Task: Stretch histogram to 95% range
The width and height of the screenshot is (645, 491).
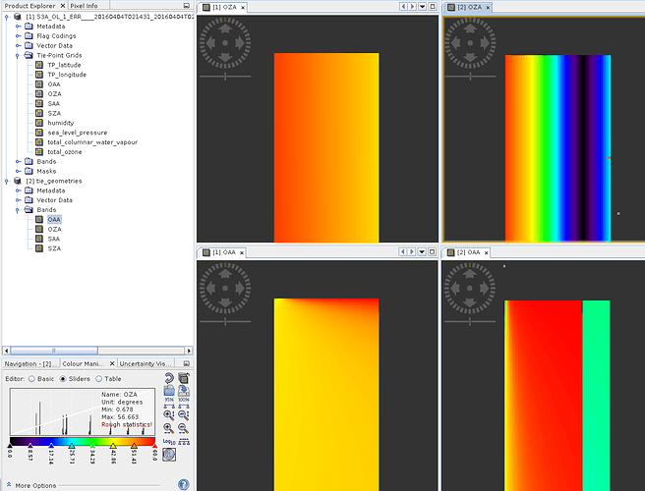Action: coord(170,404)
